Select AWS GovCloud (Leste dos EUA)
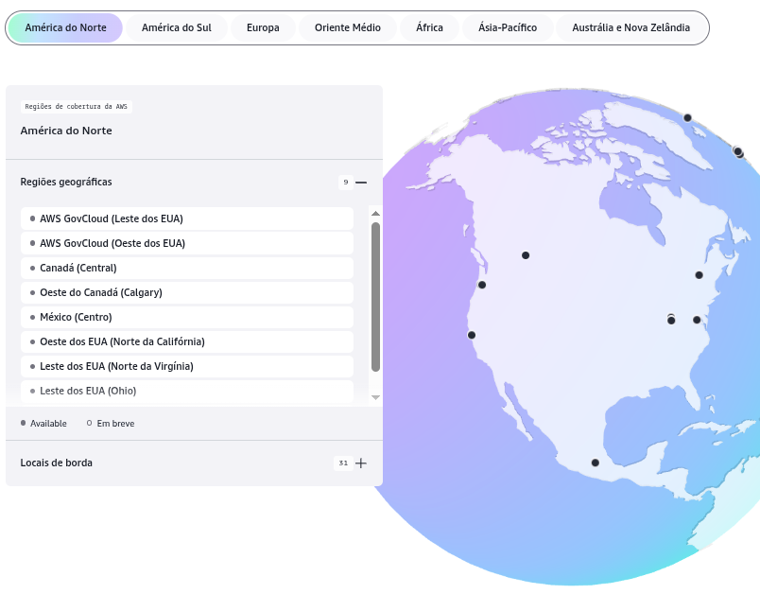The height and width of the screenshot is (594, 760). pos(187,218)
